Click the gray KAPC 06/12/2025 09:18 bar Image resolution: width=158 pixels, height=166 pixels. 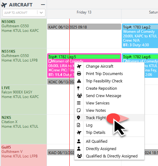[x=84, y=27]
